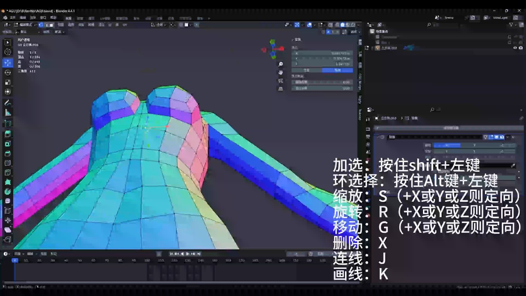Activate the Annotate pencil tool
The width and height of the screenshot is (526, 296).
[8, 103]
